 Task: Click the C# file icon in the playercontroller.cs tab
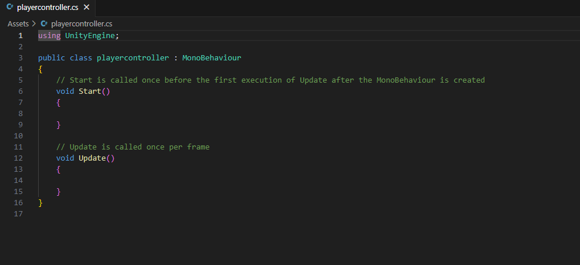(10, 8)
